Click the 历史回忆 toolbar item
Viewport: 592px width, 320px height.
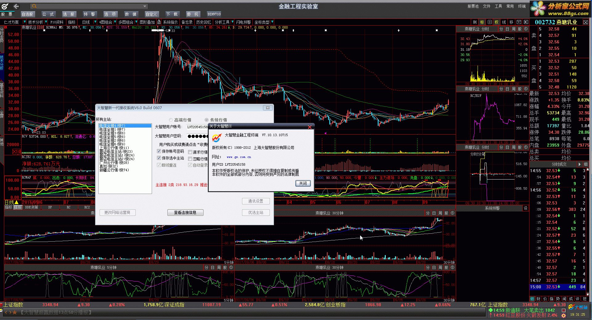pyautogui.click(x=203, y=22)
